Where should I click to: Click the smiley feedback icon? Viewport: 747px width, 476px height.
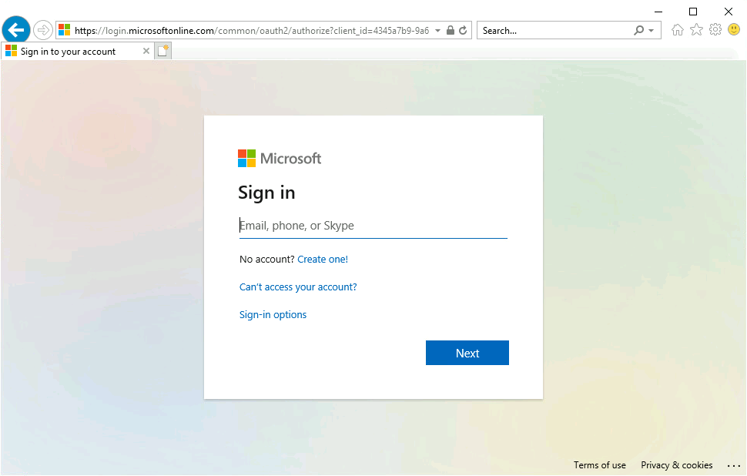pos(733,29)
